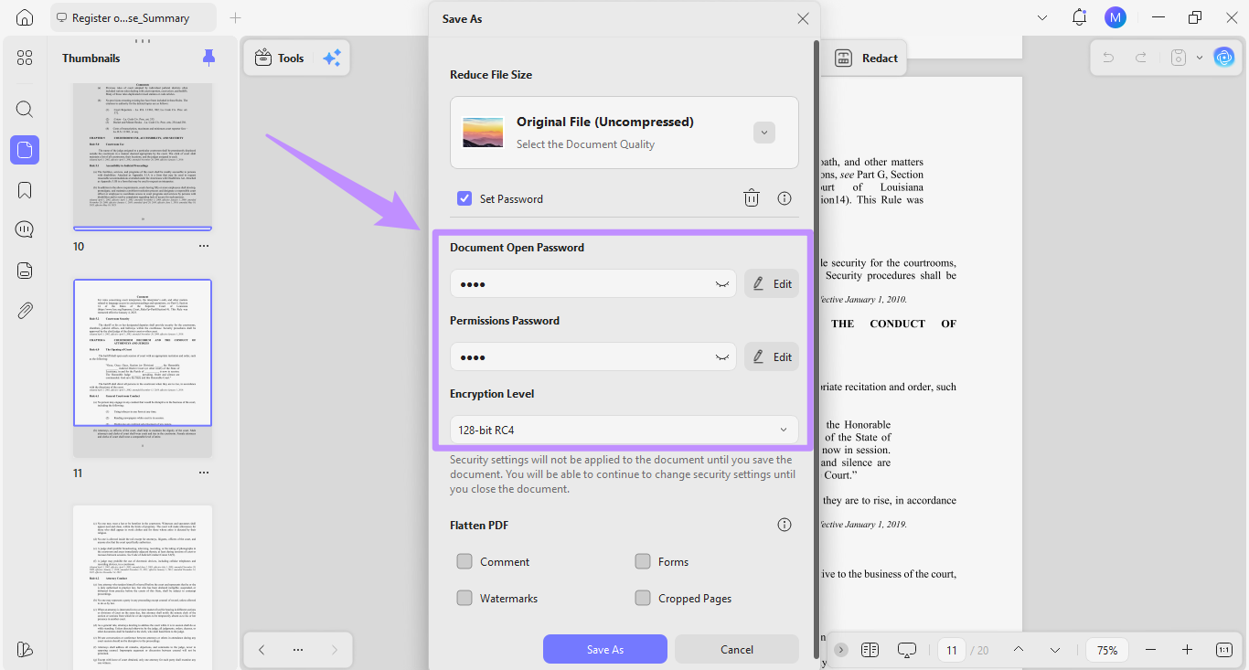
Task: Edit the Permissions Password
Action: (x=772, y=356)
